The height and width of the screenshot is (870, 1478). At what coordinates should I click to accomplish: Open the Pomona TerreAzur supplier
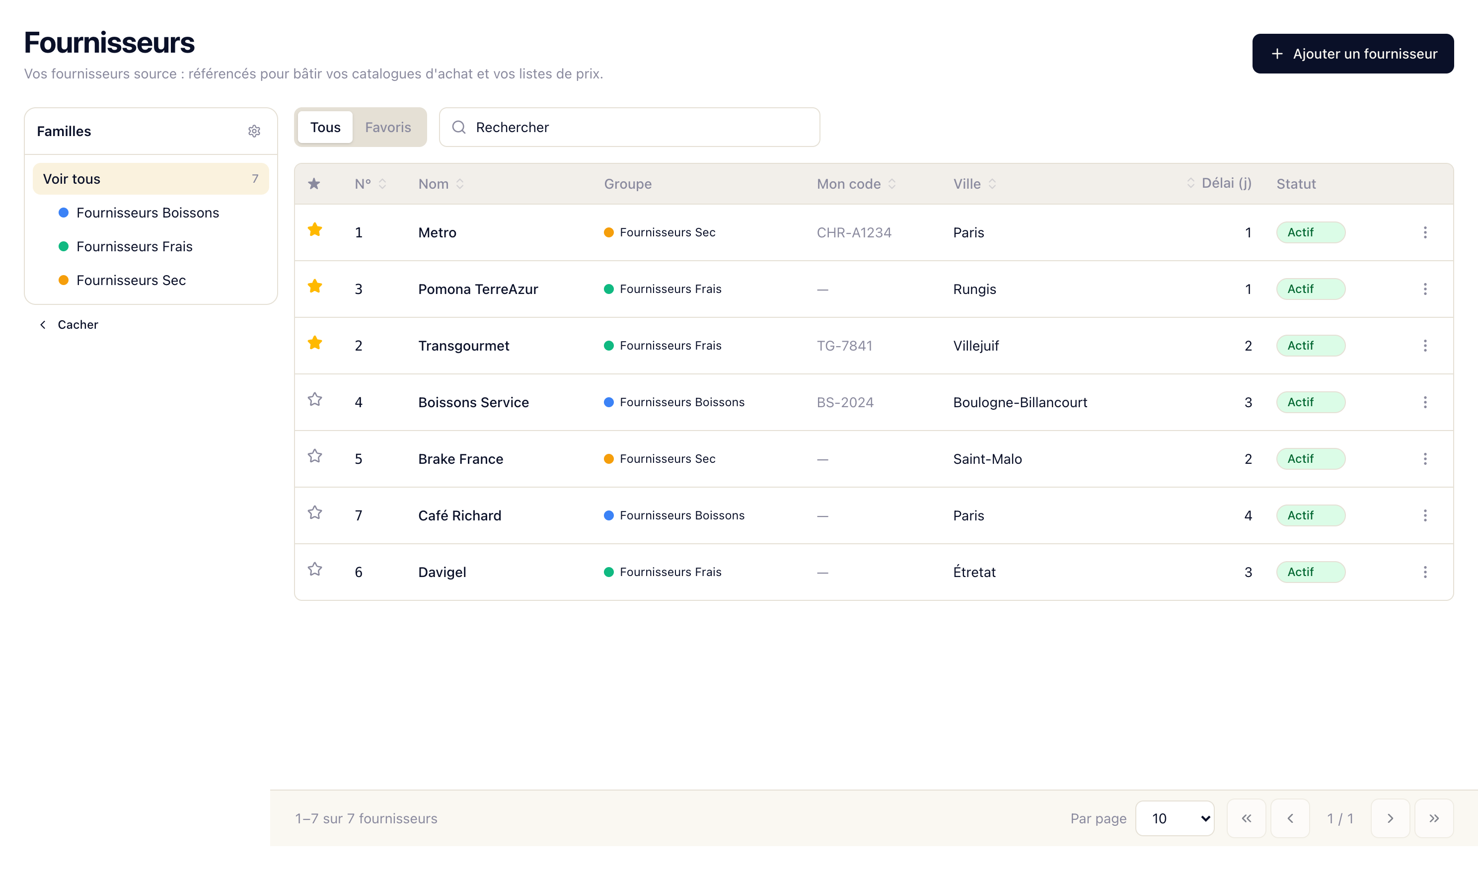478,289
